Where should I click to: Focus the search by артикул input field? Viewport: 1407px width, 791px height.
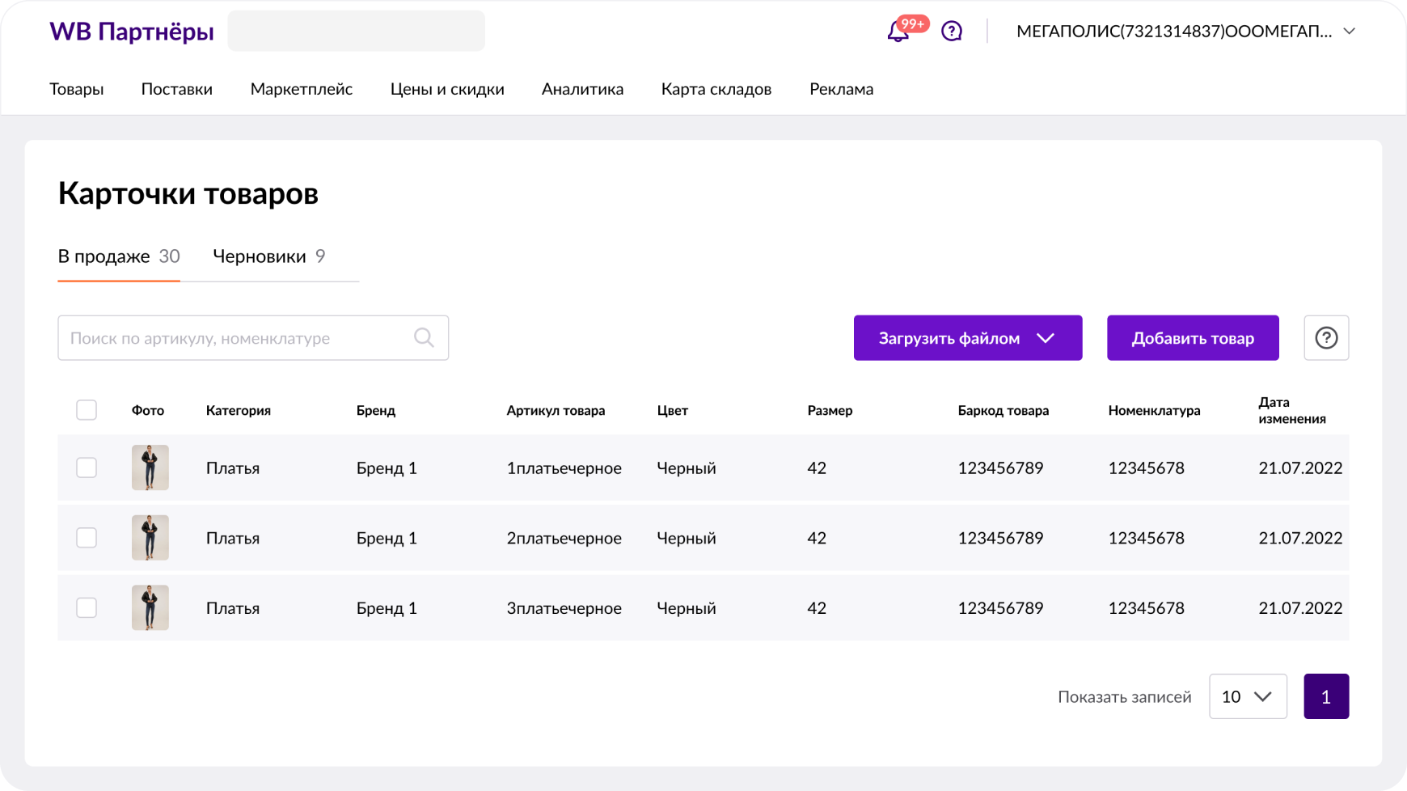click(x=239, y=338)
